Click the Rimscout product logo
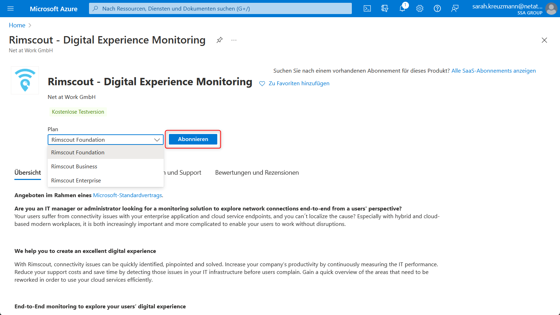 [x=25, y=80]
